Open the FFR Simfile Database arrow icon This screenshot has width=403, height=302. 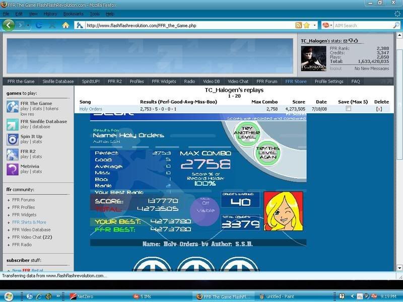click(13, 123)
